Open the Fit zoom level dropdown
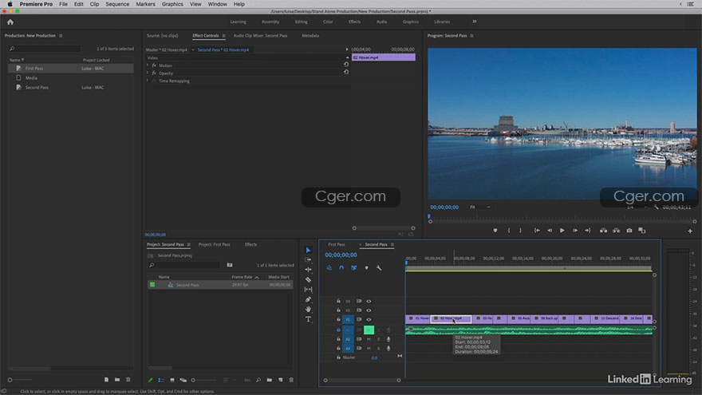 [x=480, y=207]
